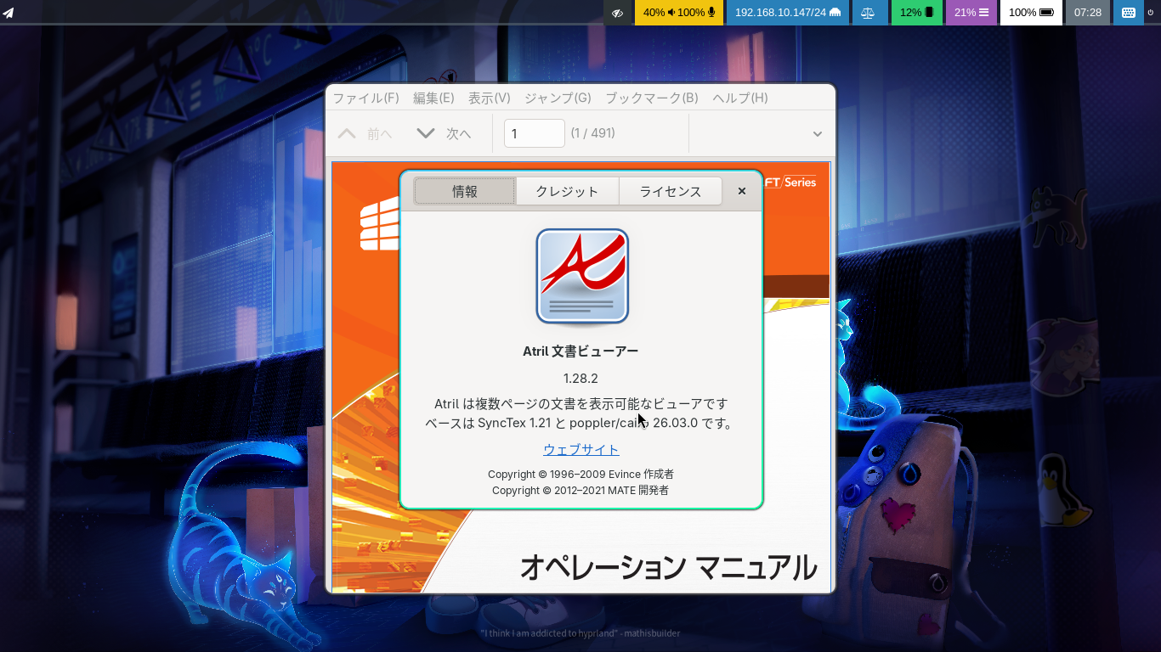
Task: Click the Atril 文書ビューアー title text
Action: tap(581, 351)
